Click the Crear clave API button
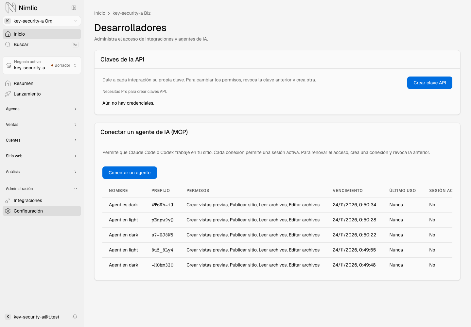 pos(429,83)
